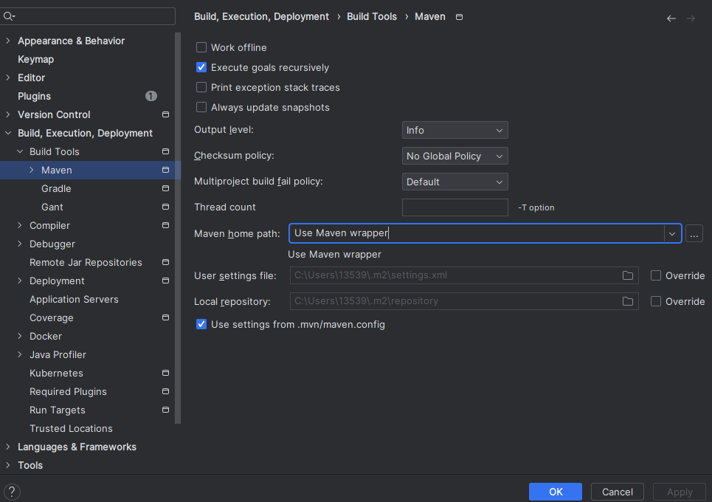The height and width of the screenshot is (502, 712).
Task: Click the back navigation arrow
Action: point(671,18)
